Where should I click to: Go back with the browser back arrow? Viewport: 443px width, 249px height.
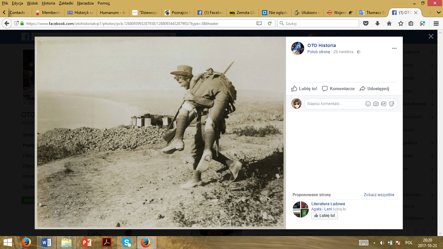7,23
